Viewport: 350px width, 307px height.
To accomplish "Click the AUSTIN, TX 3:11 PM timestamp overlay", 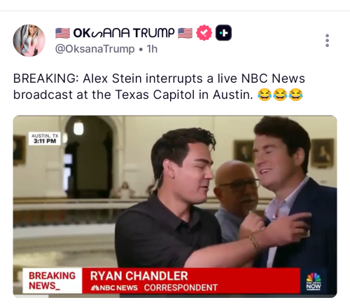I will (x=45, y=139).
